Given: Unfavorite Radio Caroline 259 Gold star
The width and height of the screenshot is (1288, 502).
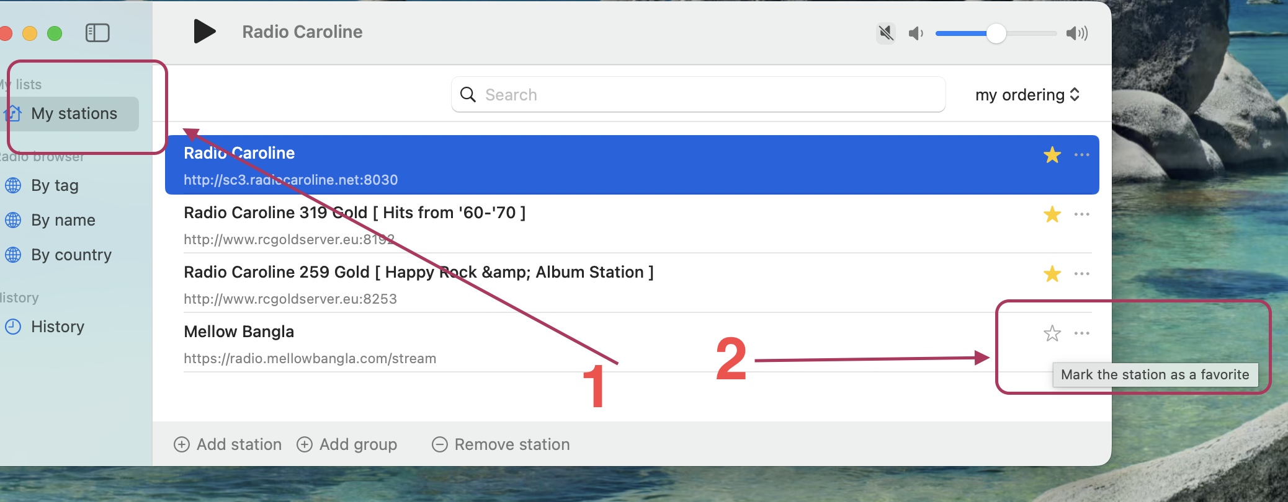Looking at the screenshot, I should coord(1052,273).
